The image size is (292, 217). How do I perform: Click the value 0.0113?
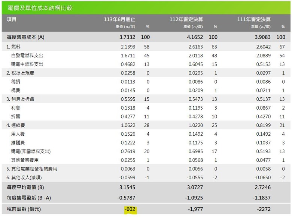[x=128, y=82]
